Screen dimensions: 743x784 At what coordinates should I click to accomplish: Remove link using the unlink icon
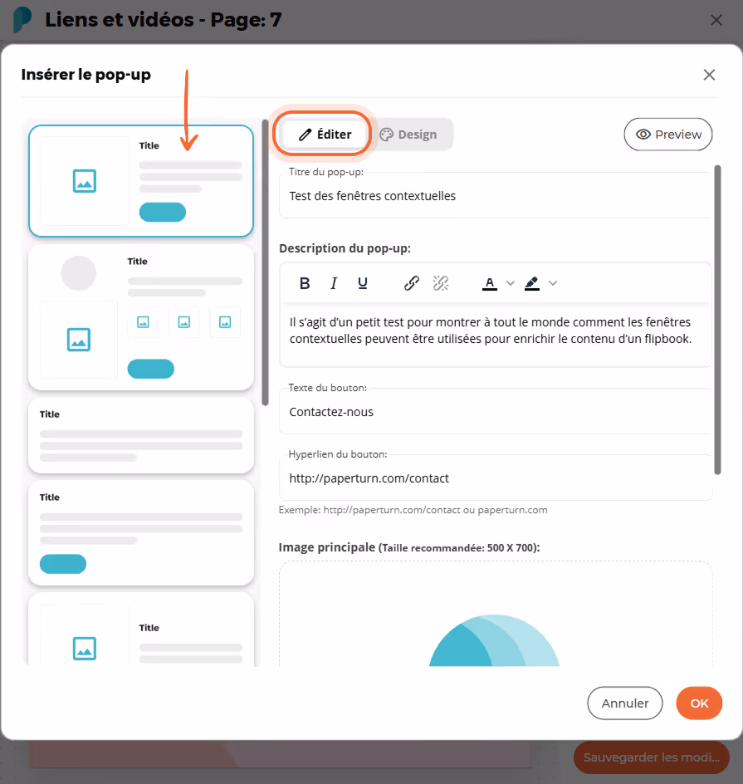coord(441,283)
